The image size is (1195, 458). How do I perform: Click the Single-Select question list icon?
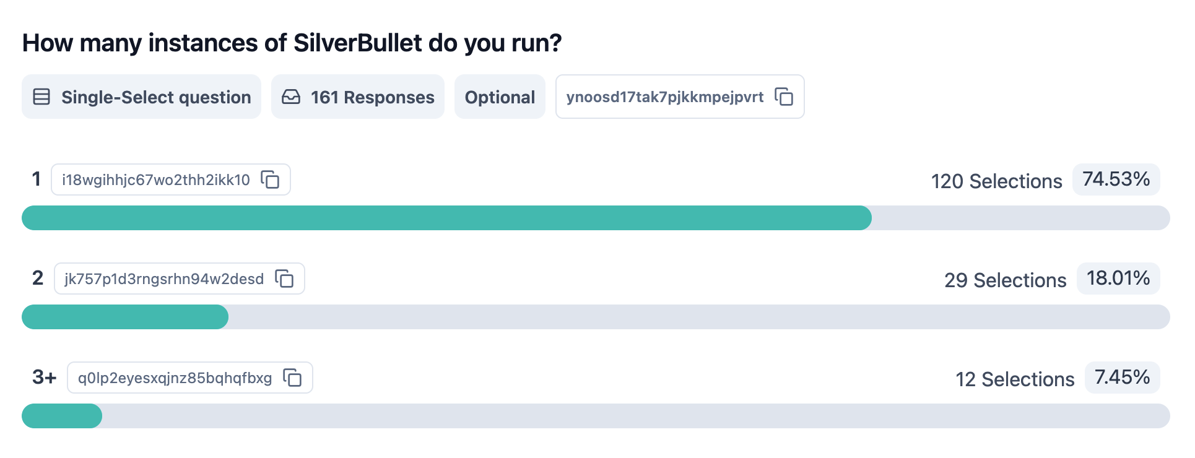41,97
